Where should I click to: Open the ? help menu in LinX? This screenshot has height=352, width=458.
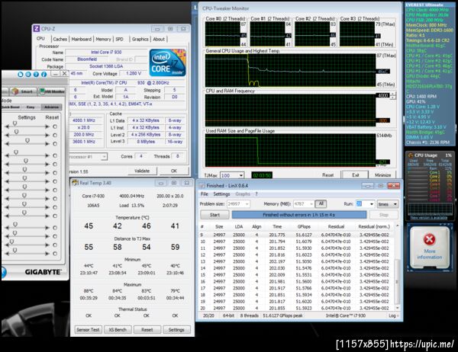pos(256,194)
